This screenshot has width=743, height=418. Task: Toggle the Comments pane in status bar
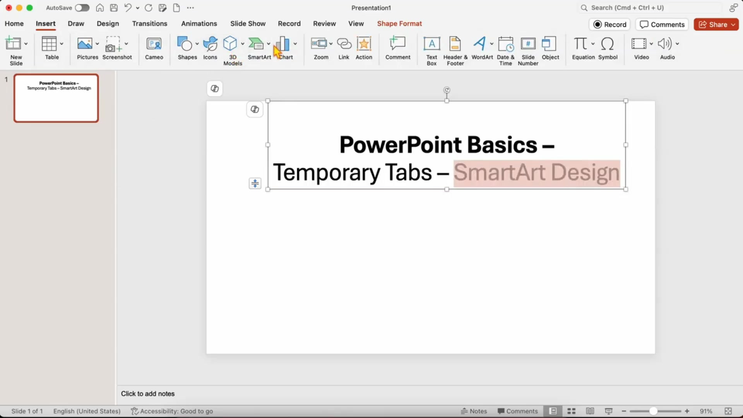click(518, 411)
